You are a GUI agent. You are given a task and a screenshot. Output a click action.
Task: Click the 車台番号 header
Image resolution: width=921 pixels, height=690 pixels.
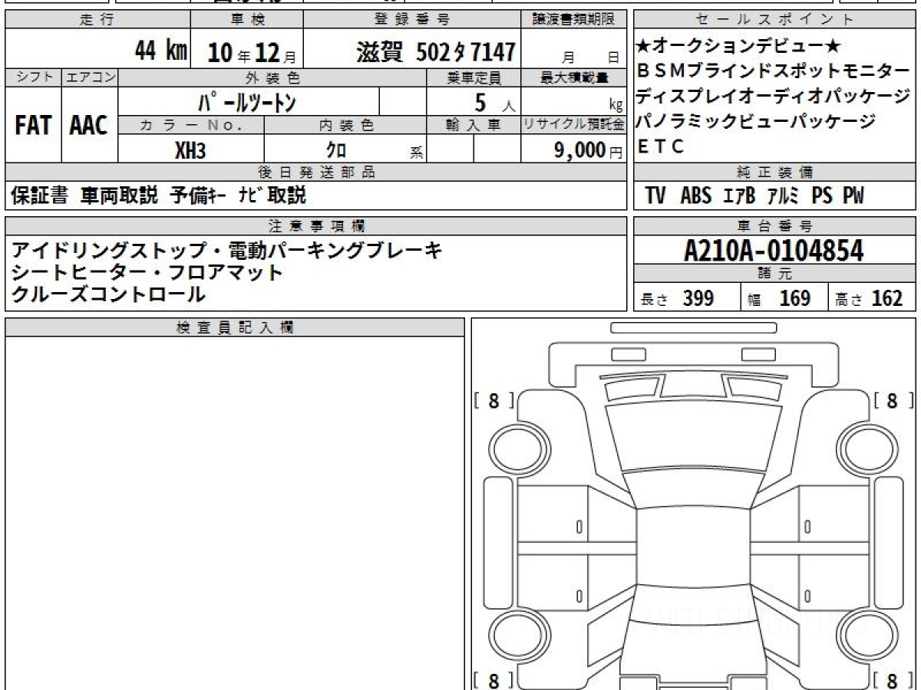(774, 225)
